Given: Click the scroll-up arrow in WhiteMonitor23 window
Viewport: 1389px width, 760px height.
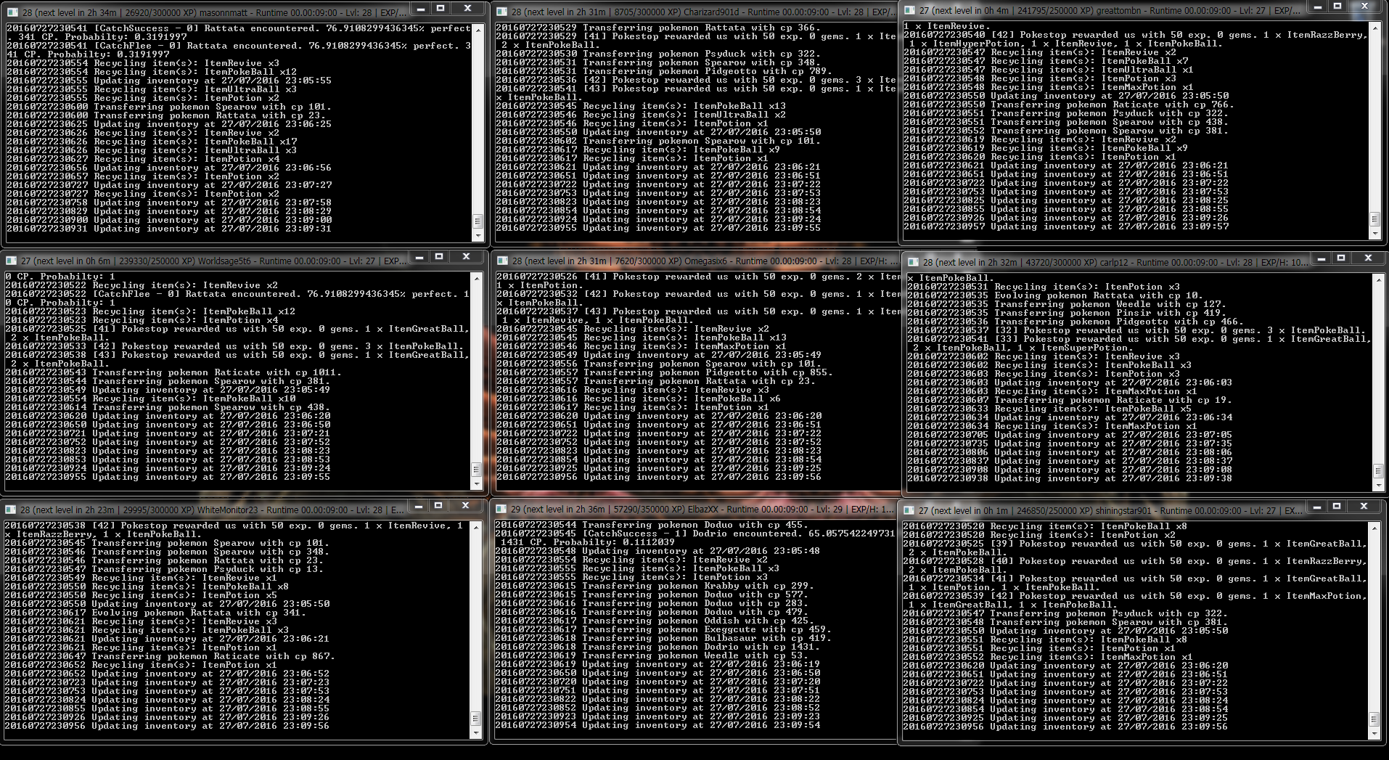Looking at the screenshot, I should (476, 527).
